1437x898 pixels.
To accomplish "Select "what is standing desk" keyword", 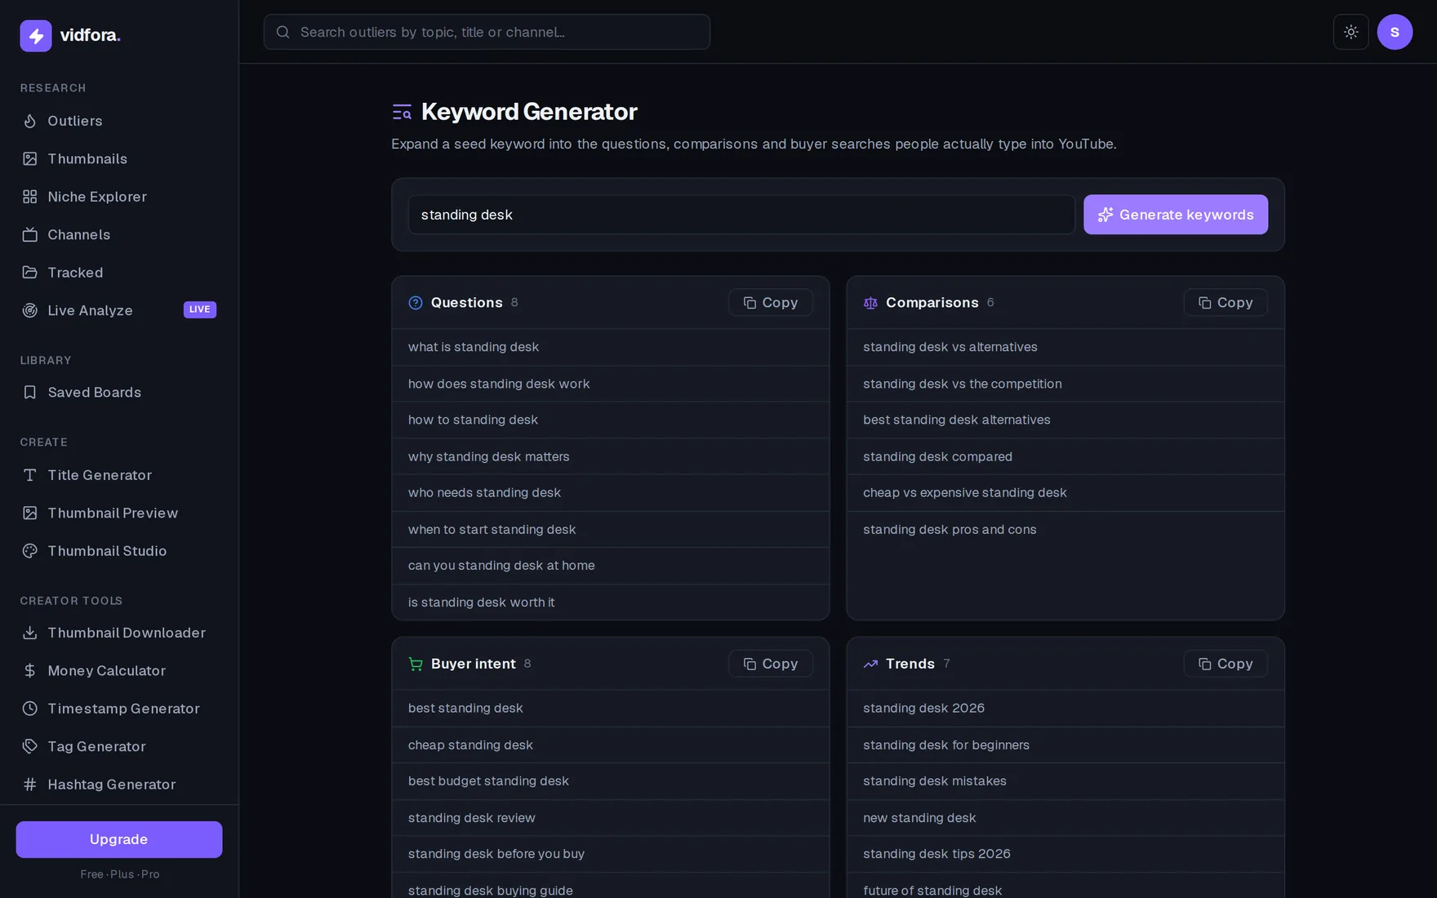I will pyautogui.click(x=611, y=347).
